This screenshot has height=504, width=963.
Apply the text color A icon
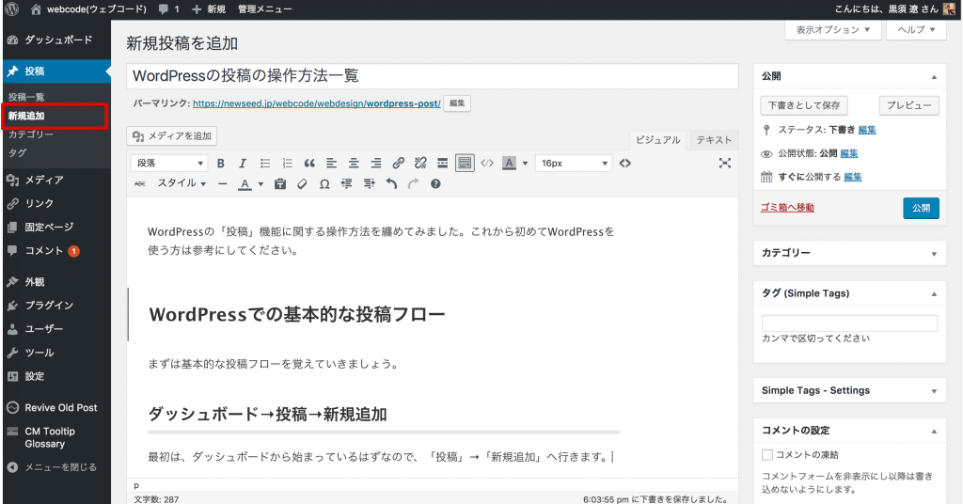245,183
